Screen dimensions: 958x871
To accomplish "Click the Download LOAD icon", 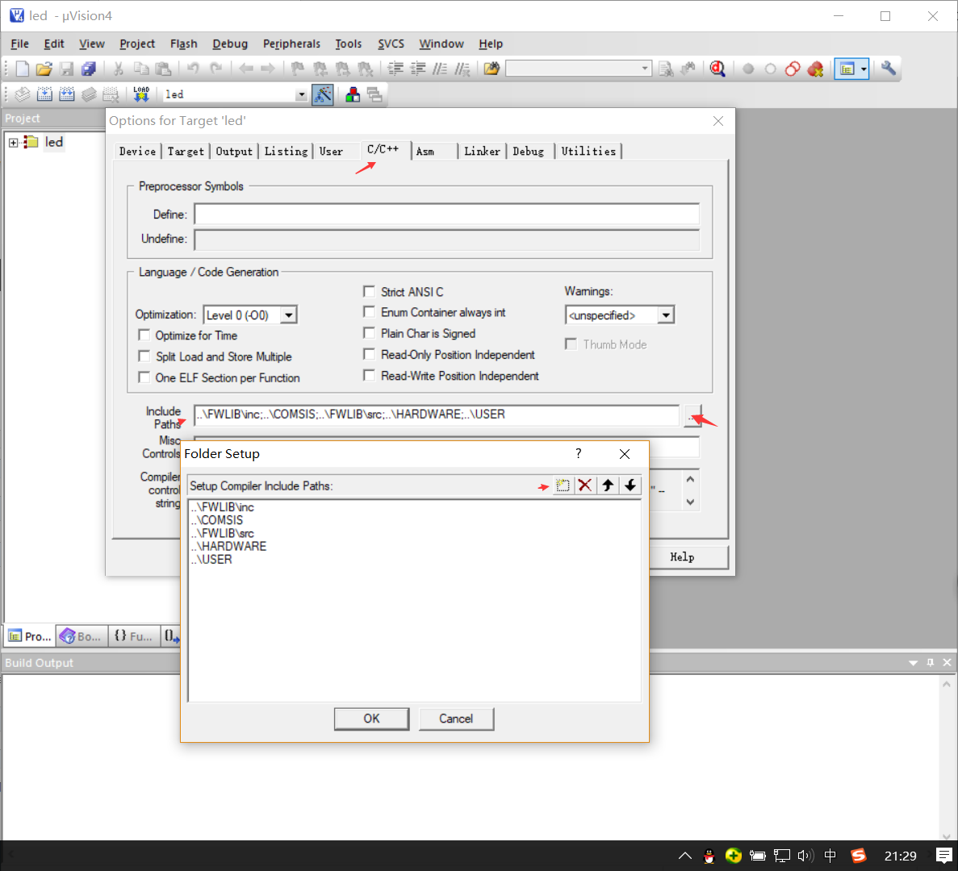I will click(141, 94).
